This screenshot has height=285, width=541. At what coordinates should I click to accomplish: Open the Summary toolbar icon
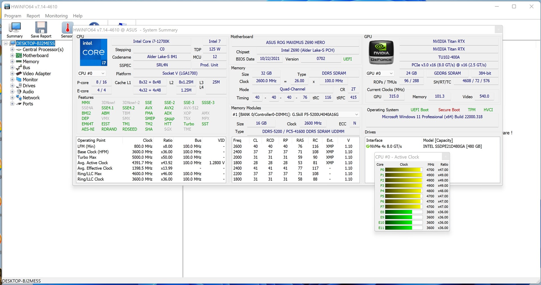pyautogui.click(x=15, y=30)
